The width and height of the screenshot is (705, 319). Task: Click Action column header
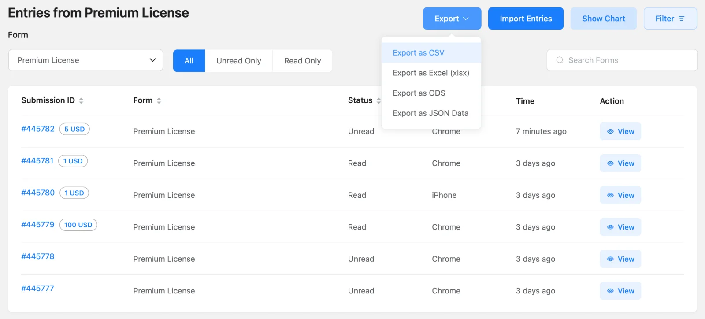pyautogui.click(x=612, y=101)
